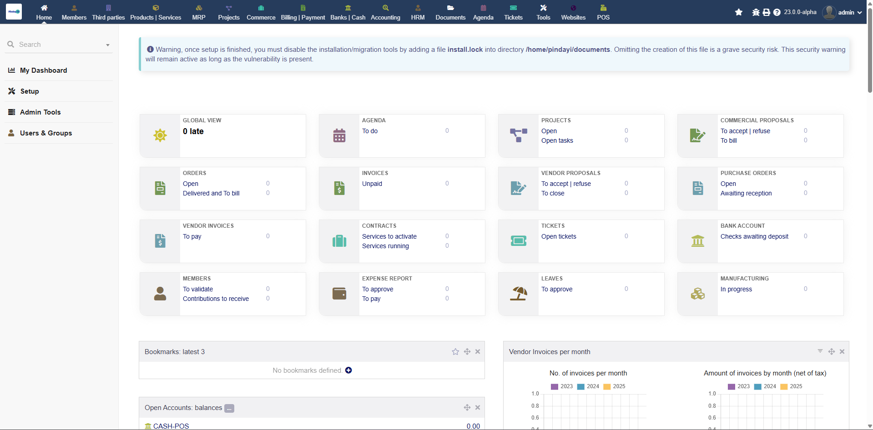Screen dimensions: 873x430
Task: Open the CASH-POS account link
Action: [x=171, y=426]
